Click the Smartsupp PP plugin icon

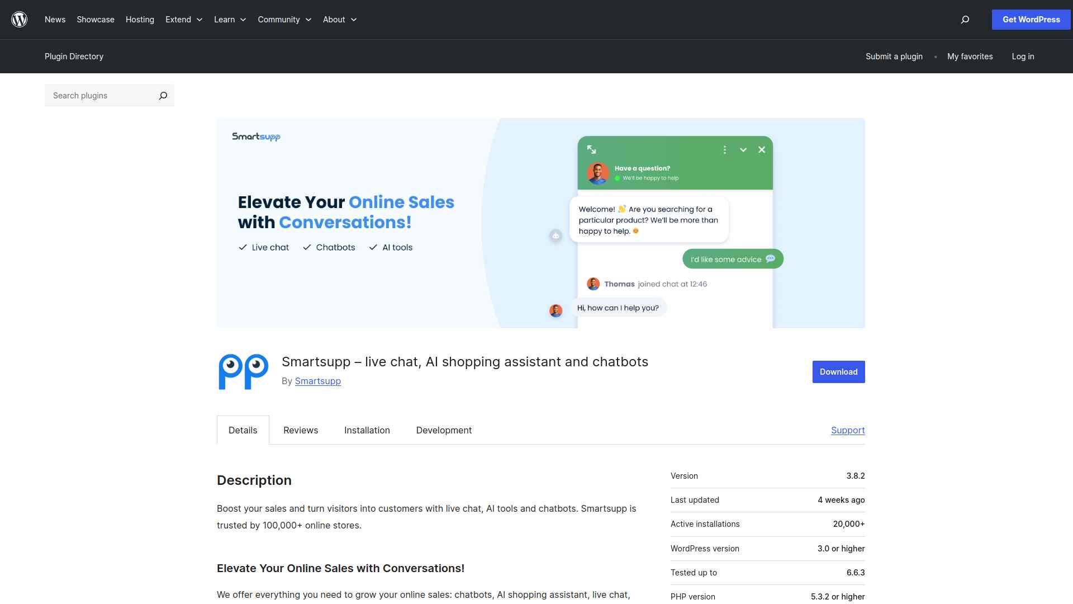pos(243,372)
